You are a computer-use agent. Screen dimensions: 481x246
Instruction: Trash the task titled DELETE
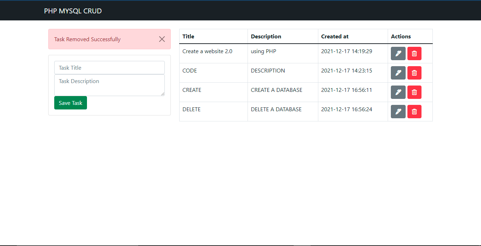click(x=414, y=112)
